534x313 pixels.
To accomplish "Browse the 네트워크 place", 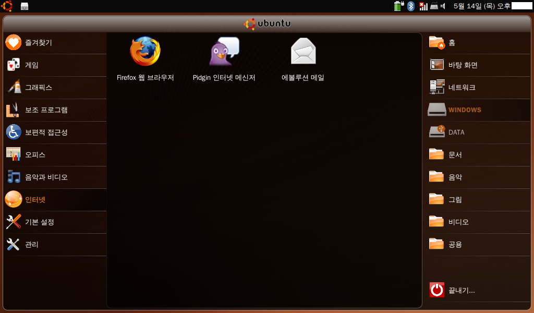I will (x=479, y=88).
